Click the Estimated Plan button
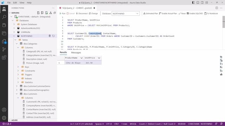 coord(150,13)
